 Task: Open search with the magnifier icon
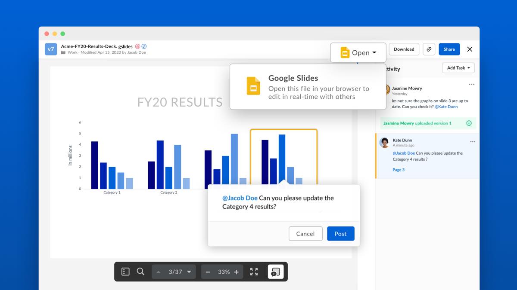pyautogui.click(x=140, y=272)
